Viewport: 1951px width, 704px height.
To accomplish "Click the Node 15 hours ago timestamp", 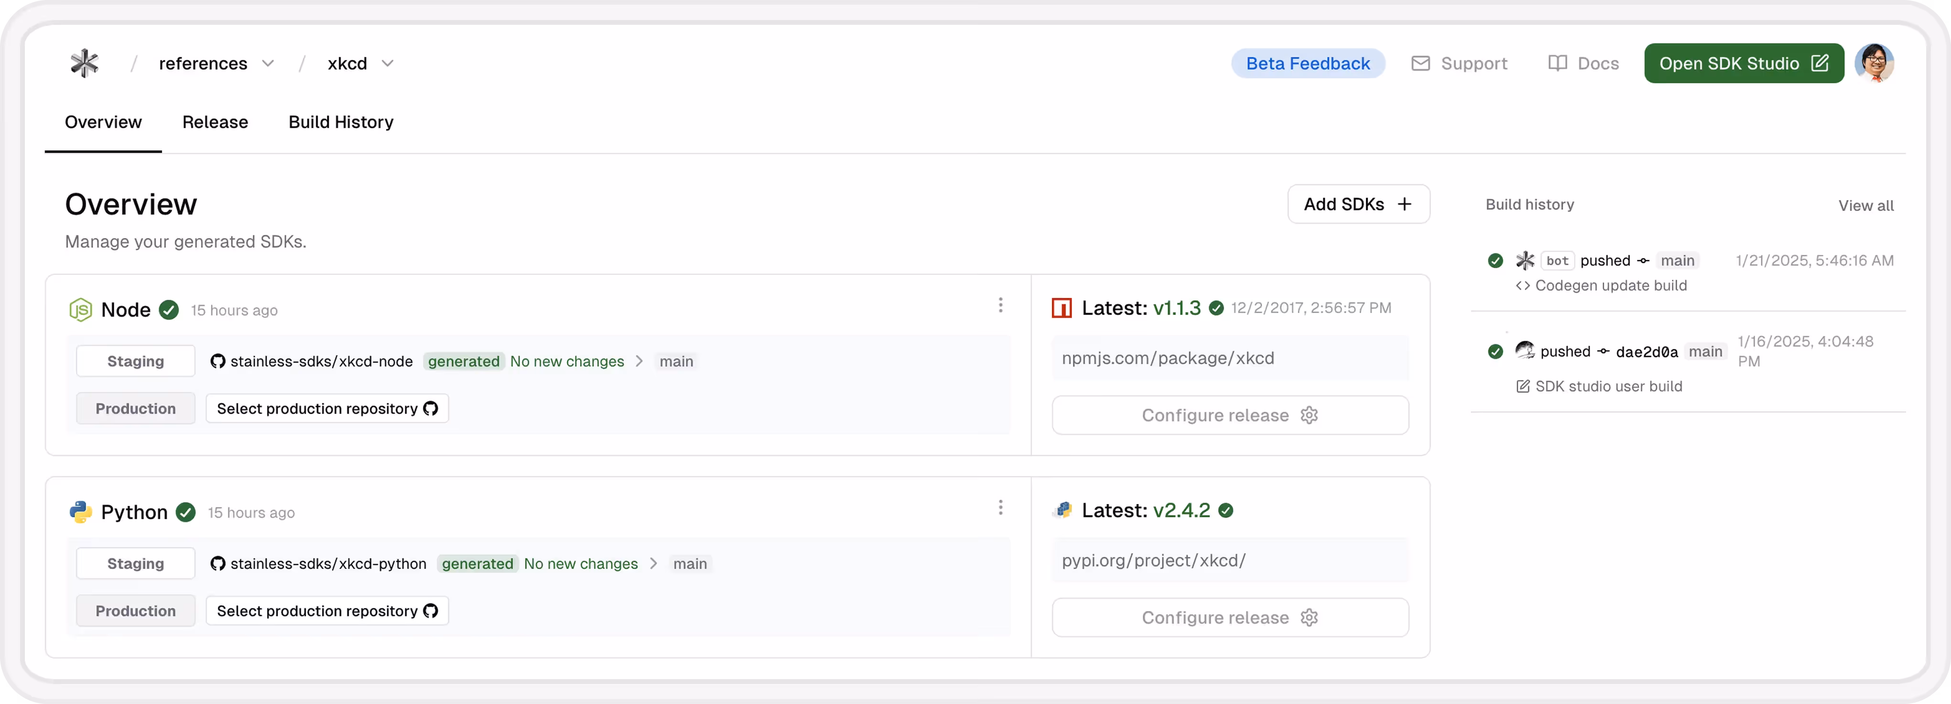I will [234, 310].
